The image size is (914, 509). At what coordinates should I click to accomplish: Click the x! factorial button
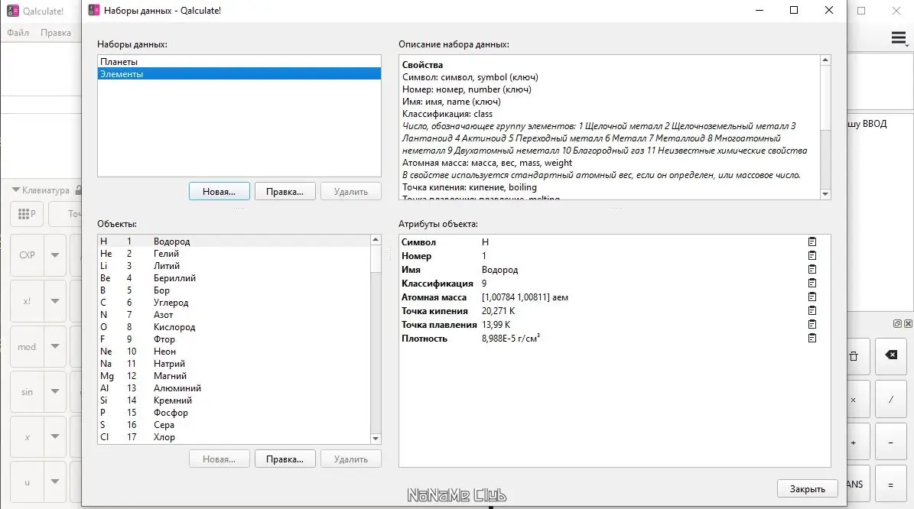click(x=27, y=301)
